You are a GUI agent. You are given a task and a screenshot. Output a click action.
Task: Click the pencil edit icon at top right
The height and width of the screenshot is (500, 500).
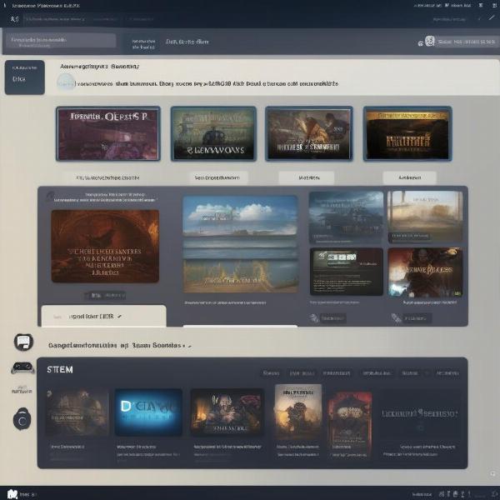pos(492,17)
